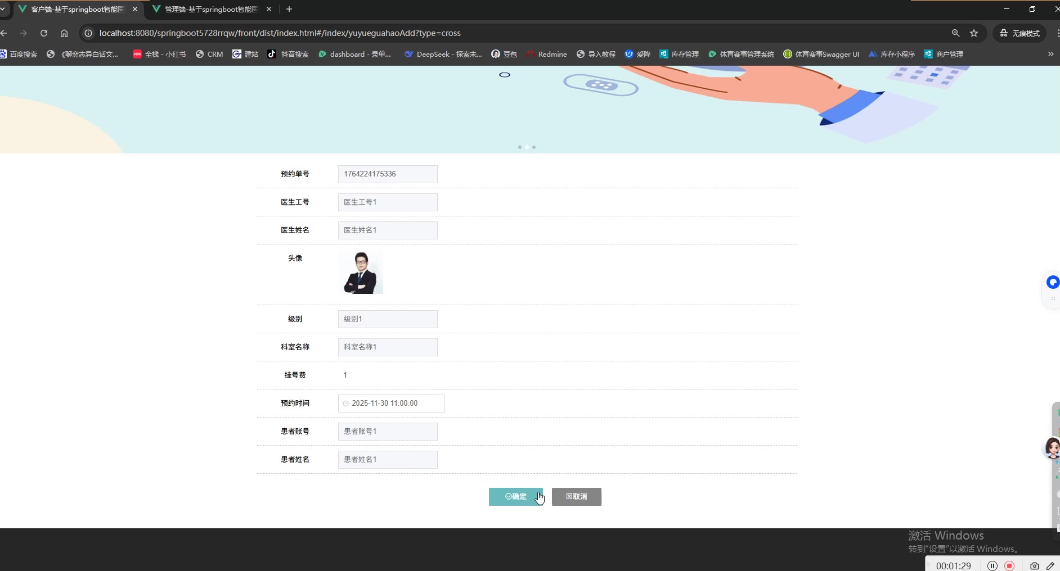This screenshot has height=571, width=1060.
Task: Open the 库存管理 bookmark
Action: tap(679, 54)
